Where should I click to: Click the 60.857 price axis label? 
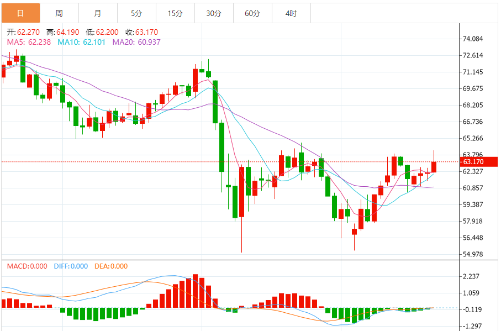[x=473, y=188]
